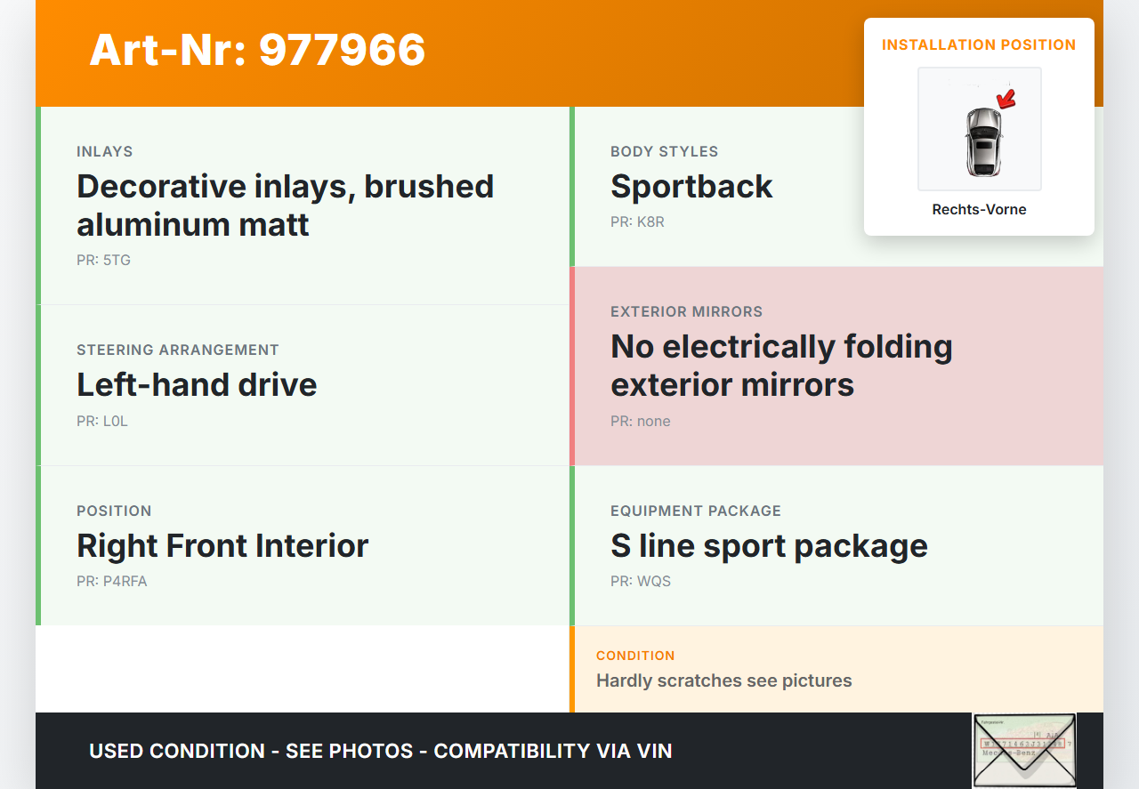The width and height of the screenshot is (1139, 789).
Task: Select the No electrically folding mirrors card
Action: click(836, 366)
